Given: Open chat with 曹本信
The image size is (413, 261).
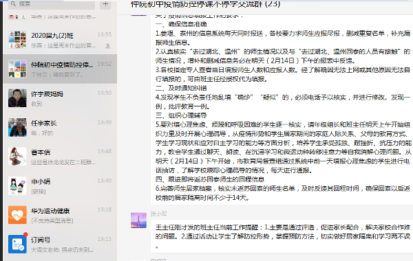Looking at the screenshot, I should (60, 157).
